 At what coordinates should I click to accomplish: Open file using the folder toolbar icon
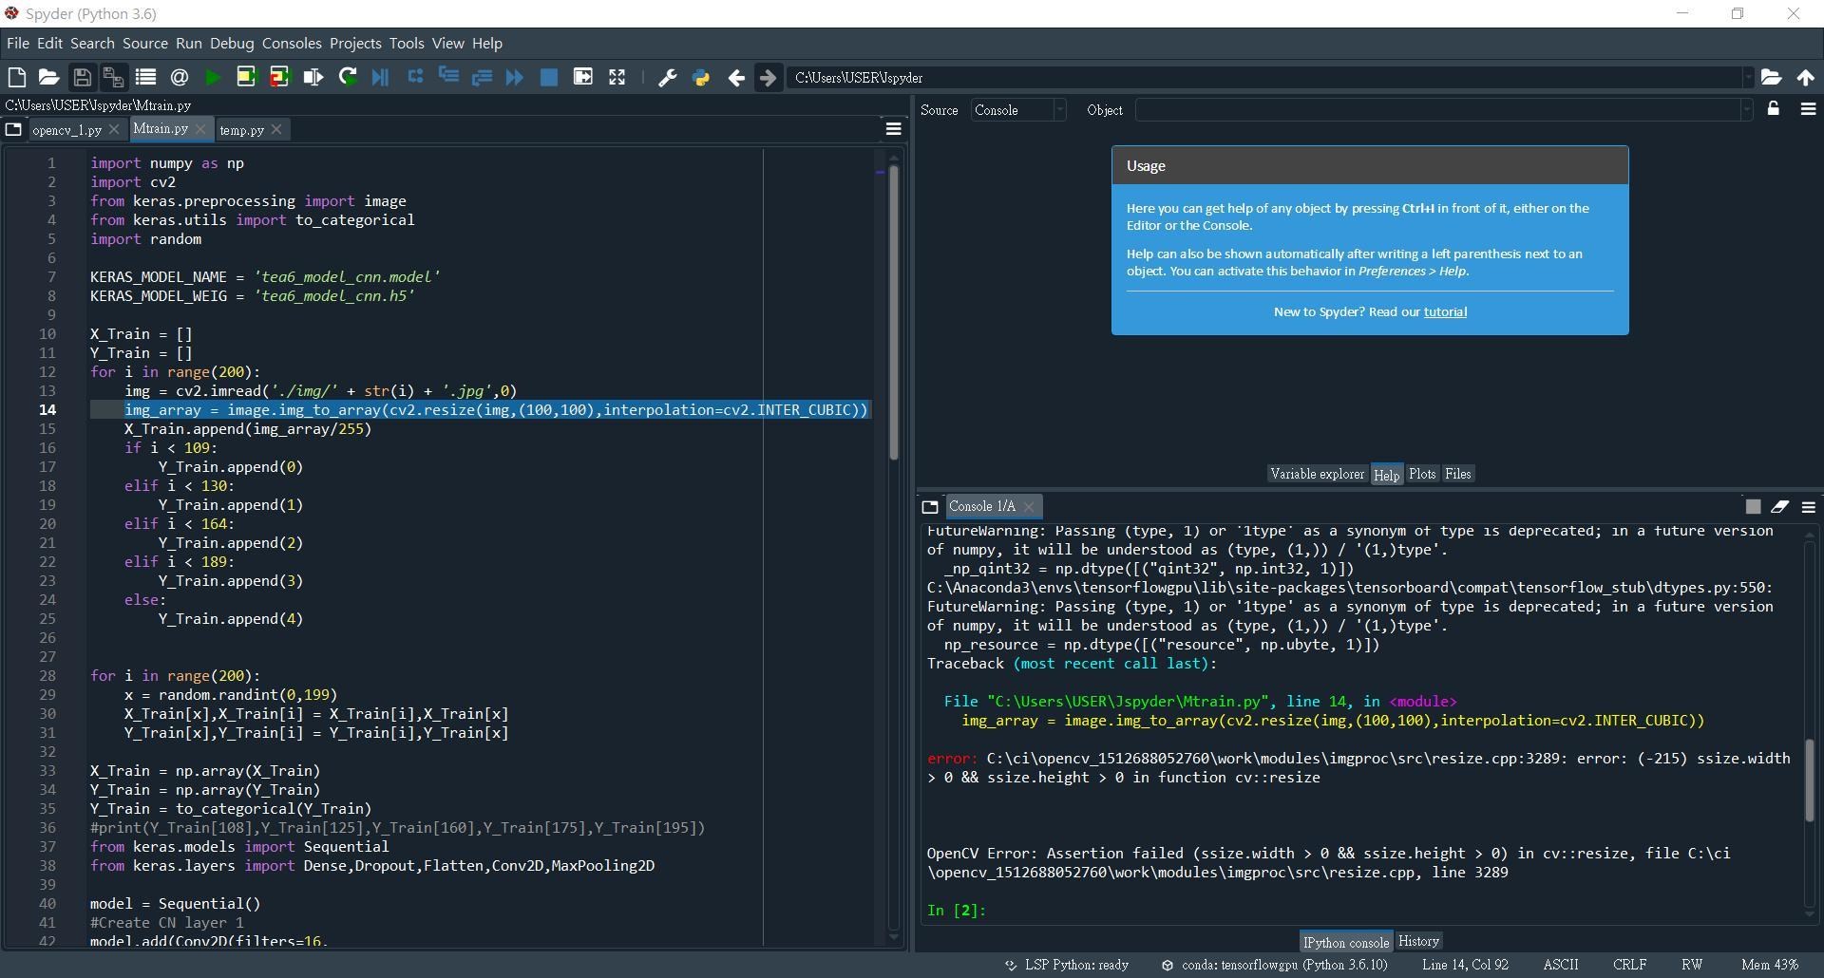click(x=48, y=78)
